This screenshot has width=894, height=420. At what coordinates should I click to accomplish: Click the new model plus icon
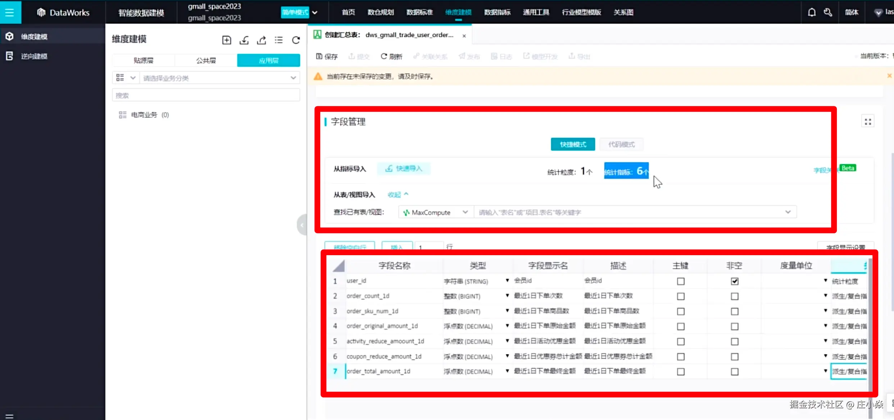point(226,40)
